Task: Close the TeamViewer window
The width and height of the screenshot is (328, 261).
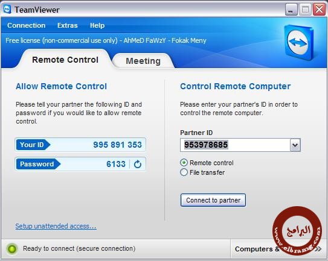Action: (x=319, y=10)
